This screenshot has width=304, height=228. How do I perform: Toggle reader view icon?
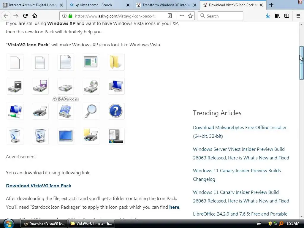pos(170,16)
